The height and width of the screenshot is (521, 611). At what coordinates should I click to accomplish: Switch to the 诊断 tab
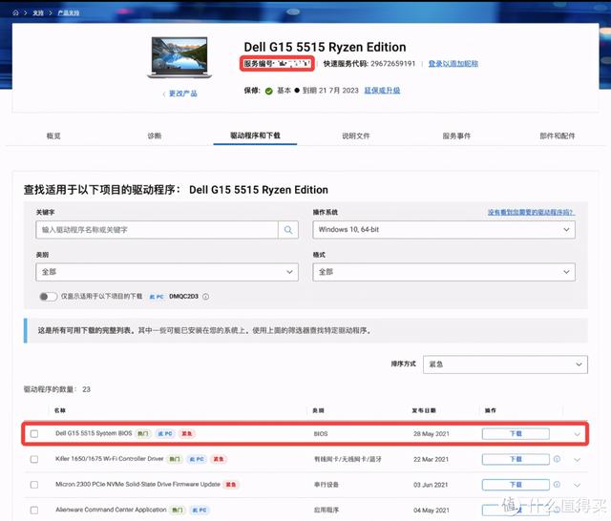coord(155,135)
